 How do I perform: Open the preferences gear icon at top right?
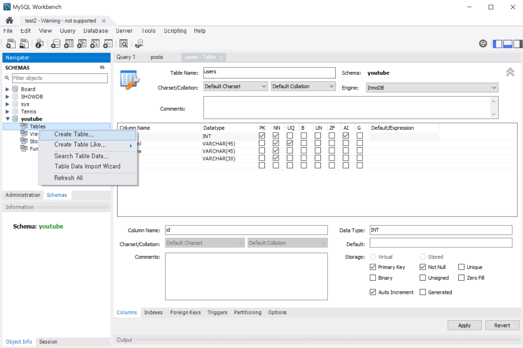click(483, 44)
